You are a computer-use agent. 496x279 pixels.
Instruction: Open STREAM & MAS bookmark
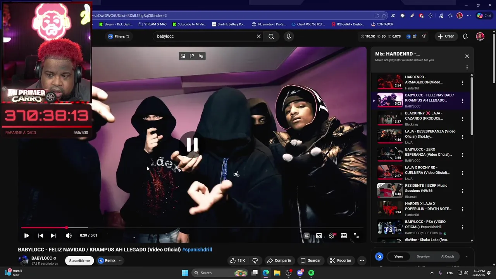(152, 24)
